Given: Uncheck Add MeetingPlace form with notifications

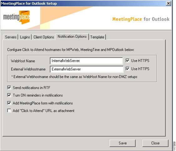Looking at the screenshot, I should click(9, 103).
